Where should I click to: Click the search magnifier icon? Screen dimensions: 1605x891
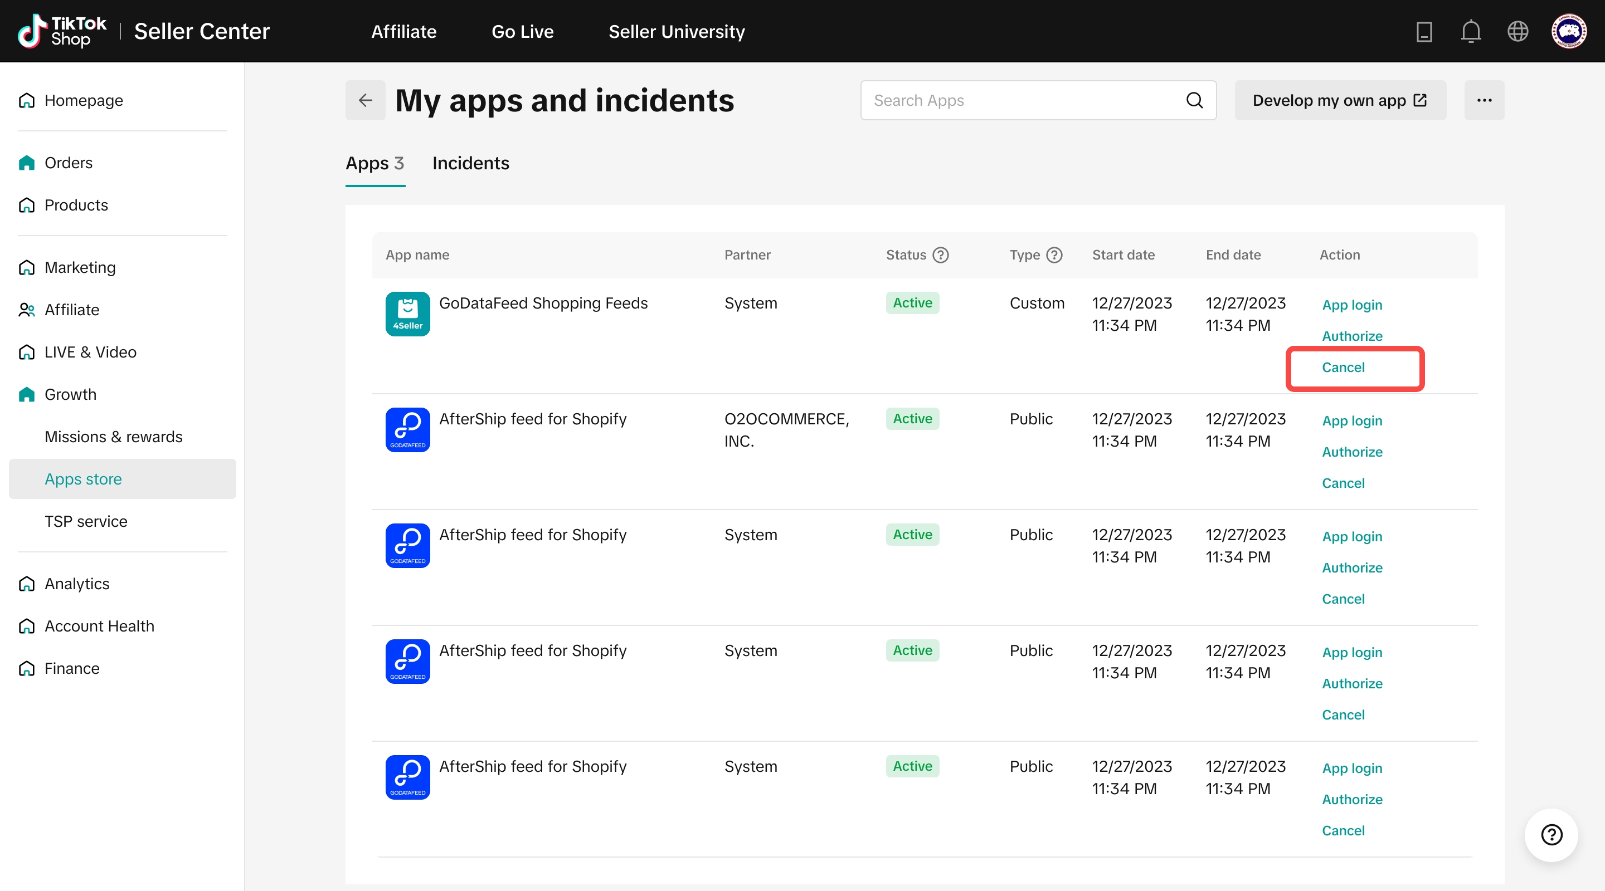point(1194,100)
